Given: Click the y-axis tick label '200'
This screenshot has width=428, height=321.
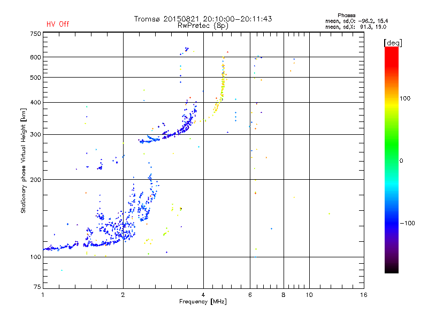Looking at the screenshot, I should click(x=35, y=180).
